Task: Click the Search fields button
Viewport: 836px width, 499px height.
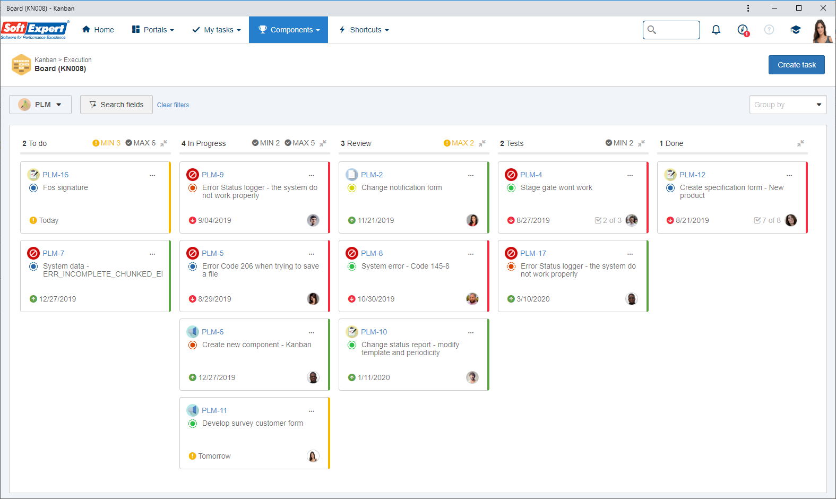Action: click(116, 105)
